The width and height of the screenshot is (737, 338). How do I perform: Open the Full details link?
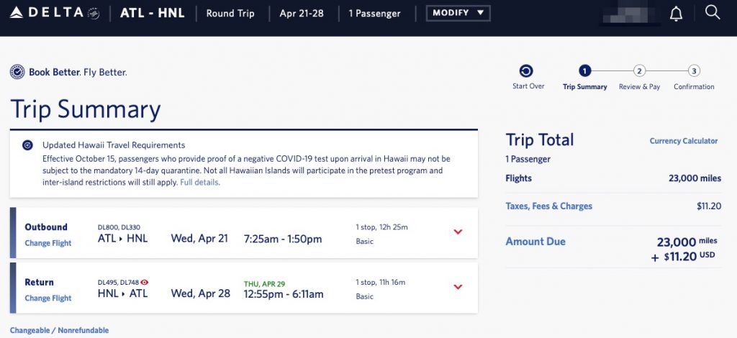(199, 183)
